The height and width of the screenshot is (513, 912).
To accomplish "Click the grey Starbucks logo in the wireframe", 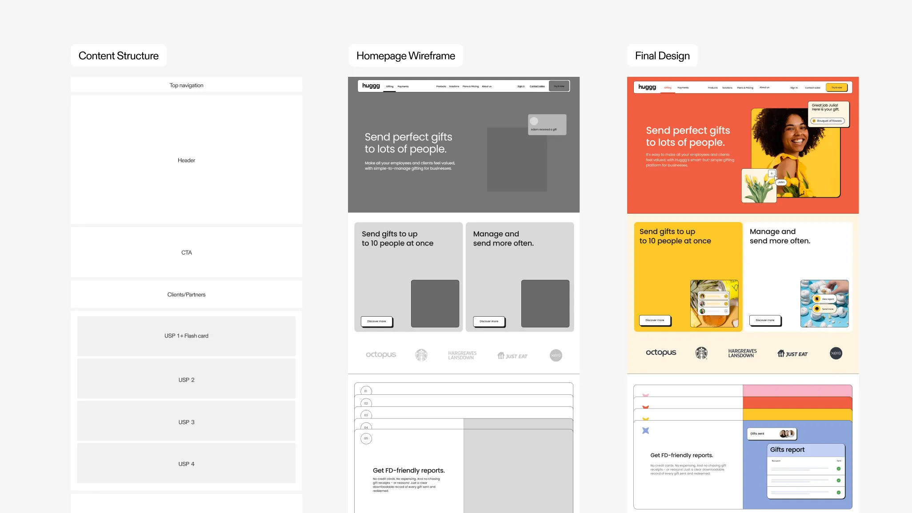I will (421, 355).
